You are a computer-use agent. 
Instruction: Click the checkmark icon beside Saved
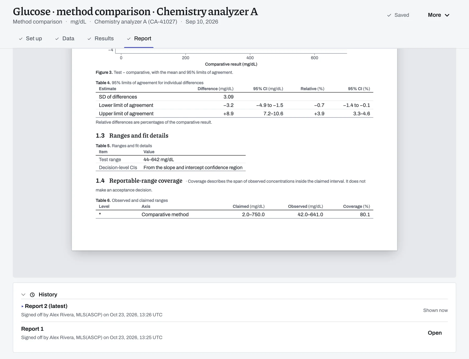pos(389,15)
